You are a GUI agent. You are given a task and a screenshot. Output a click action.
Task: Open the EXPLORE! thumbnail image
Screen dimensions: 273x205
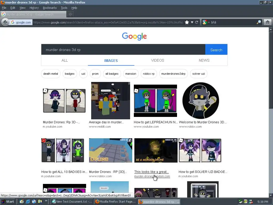click(111, 150)
